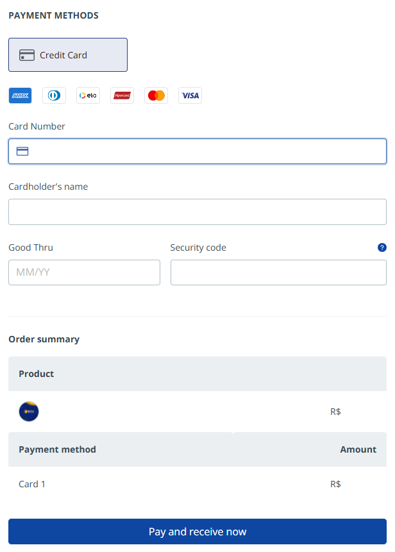Click the Order summary heading
Screen dimensions: 395x552
tap(44, 339)
